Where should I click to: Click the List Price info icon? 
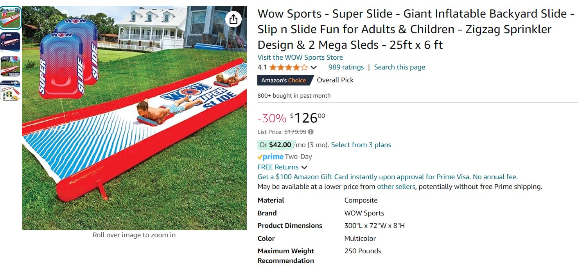311,132
